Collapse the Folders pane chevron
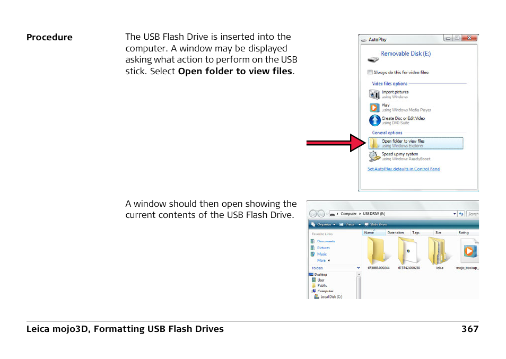506x359 pixels. (358, 268)
